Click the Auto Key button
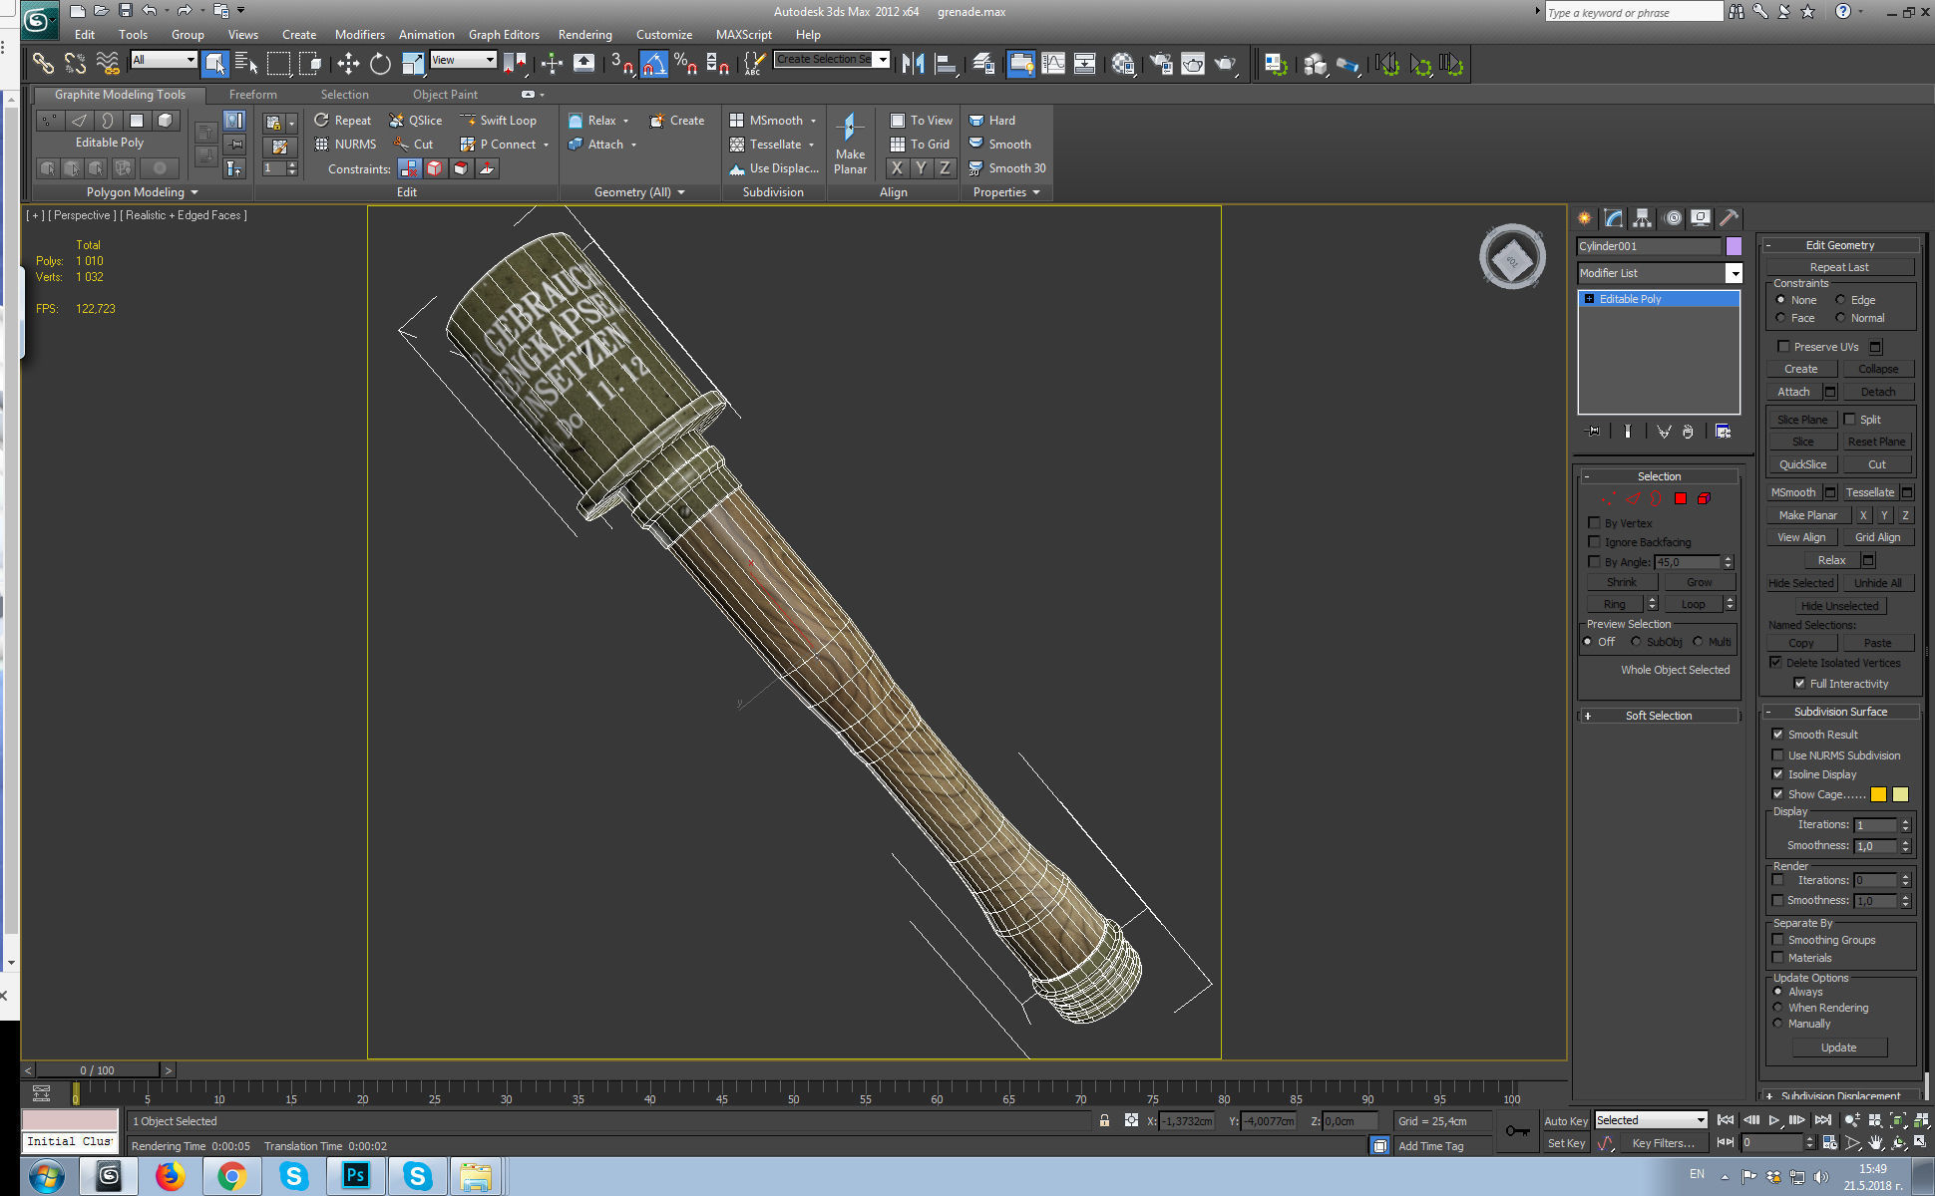The width and height of the screenshot is (1935, 1196). pos(1566,1121)
